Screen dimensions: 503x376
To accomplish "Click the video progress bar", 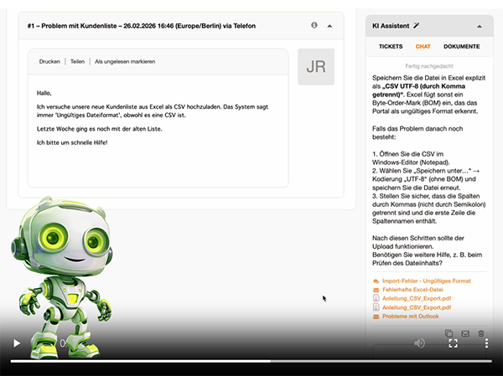I will (x=251, y=361).
